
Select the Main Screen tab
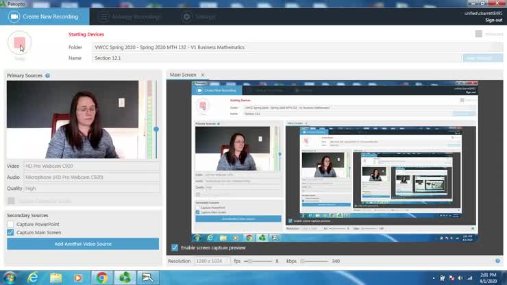183,75
